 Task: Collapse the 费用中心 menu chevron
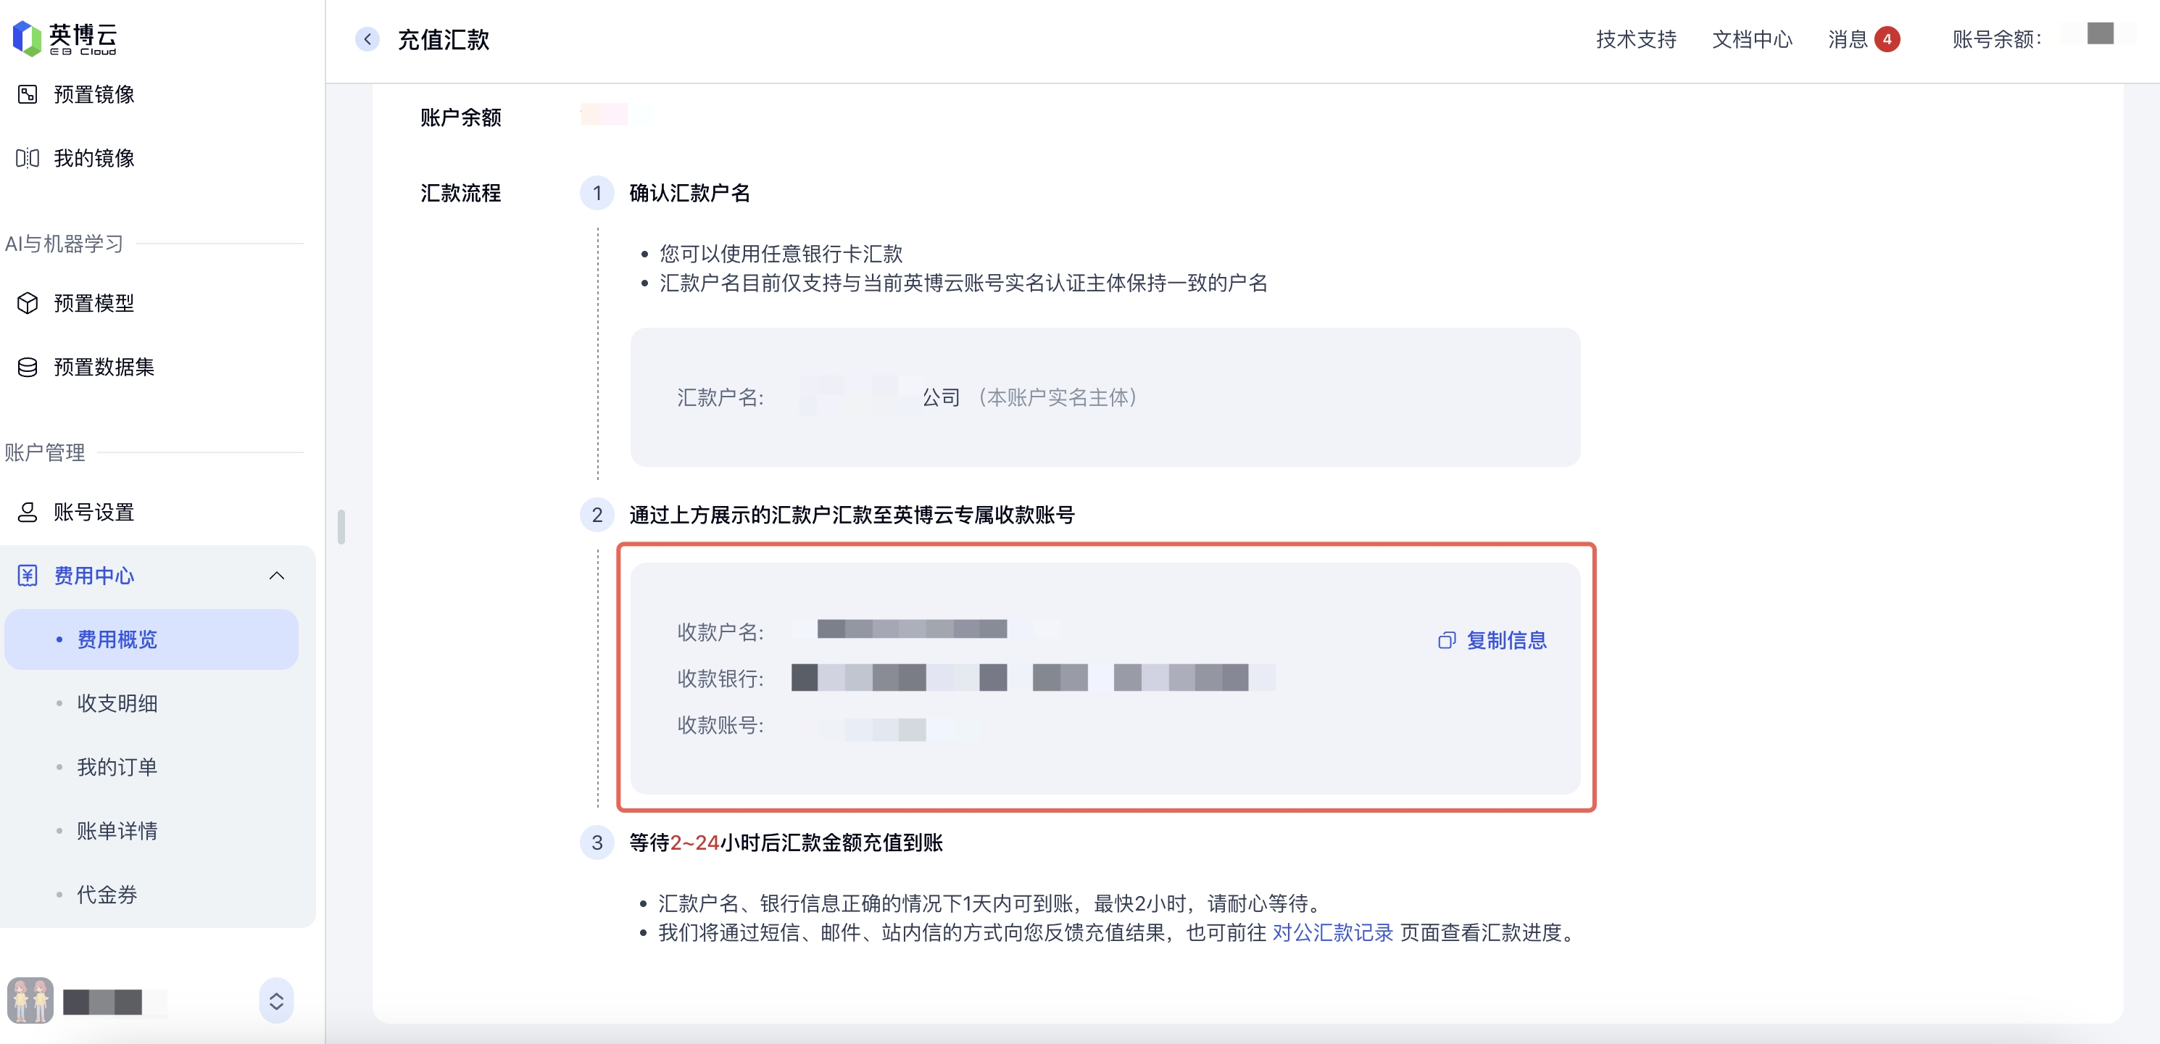277,575
